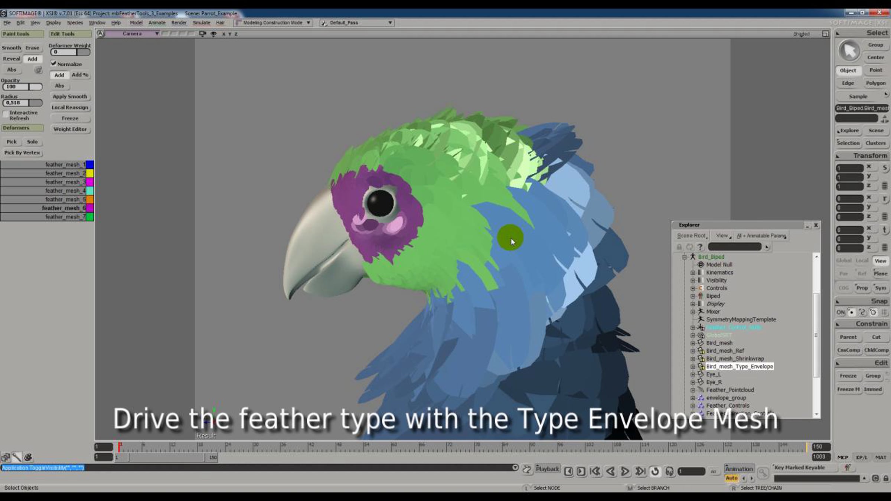Image resolution: width=891 pixels, height=501 pixels.
Task: Click the refresh icon in Explorer toolbar
Action: [689, 247]
